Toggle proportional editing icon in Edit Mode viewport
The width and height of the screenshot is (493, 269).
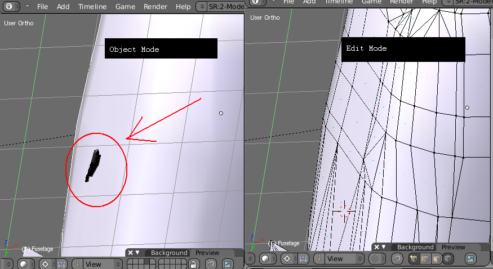click(375, 259)
